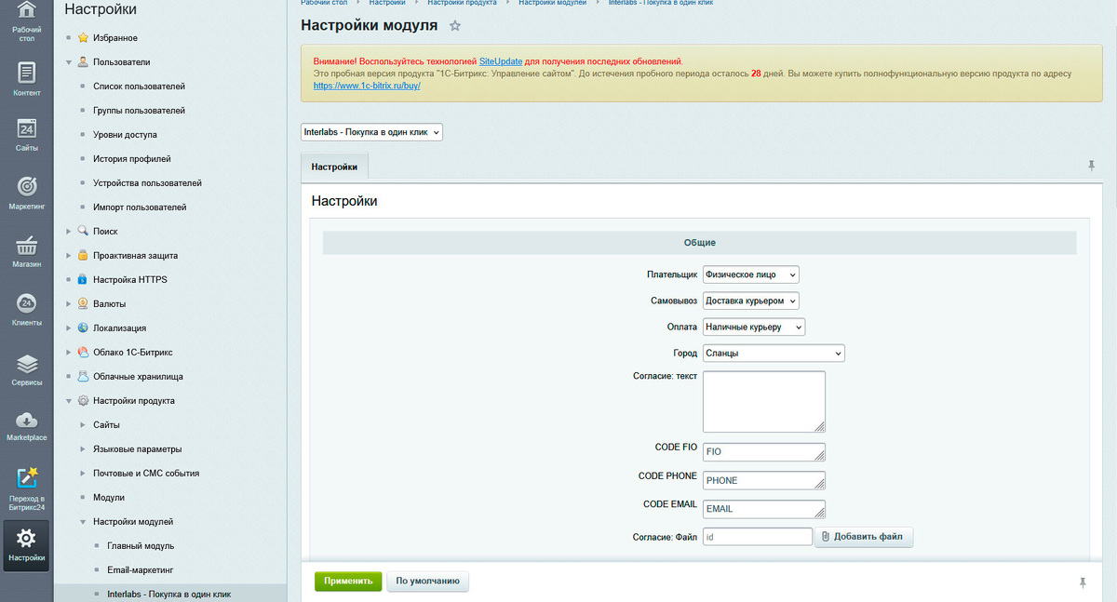Collapse the Настройки продукта branch
This screenshot has width=1117, height=602.
pos(69,400)
